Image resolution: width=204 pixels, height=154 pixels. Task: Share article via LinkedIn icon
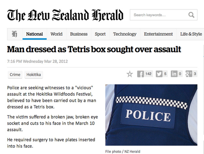click(174, 74)
